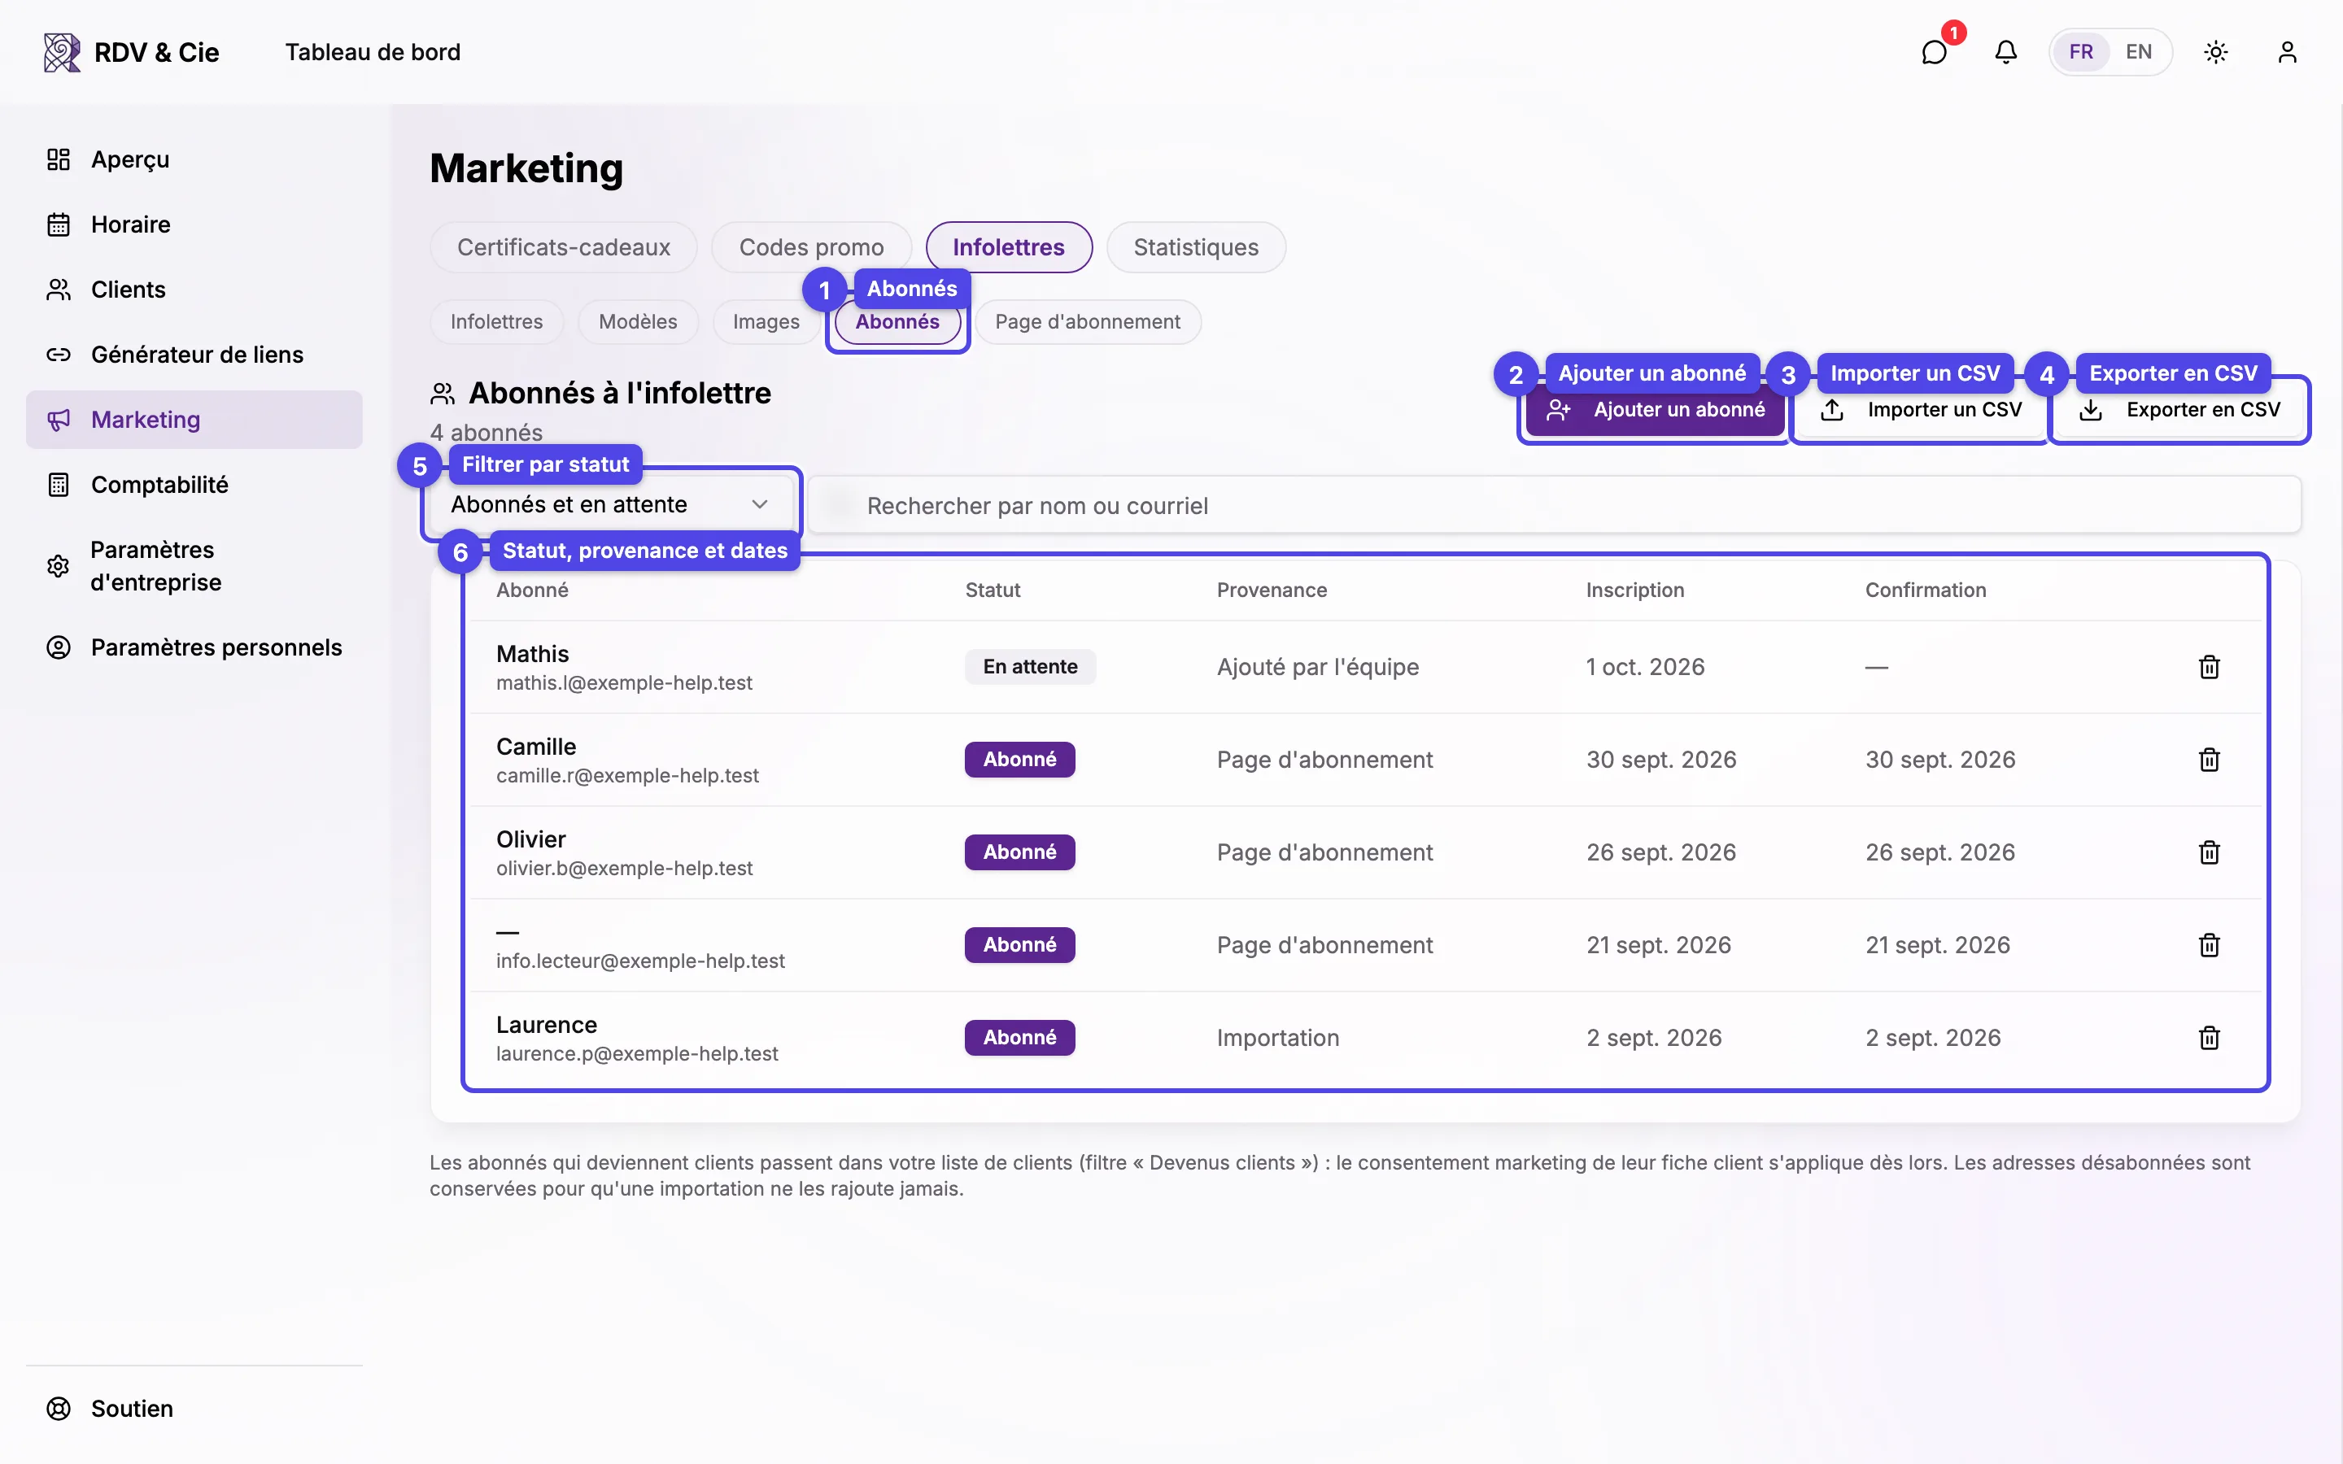The image size is (2343, 1464).
Task: Click the RDV & Cie logo
Action: pos(132,52)
